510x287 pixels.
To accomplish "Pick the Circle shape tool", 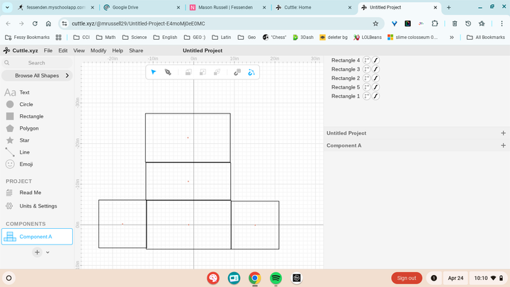I will click(25, 104).
